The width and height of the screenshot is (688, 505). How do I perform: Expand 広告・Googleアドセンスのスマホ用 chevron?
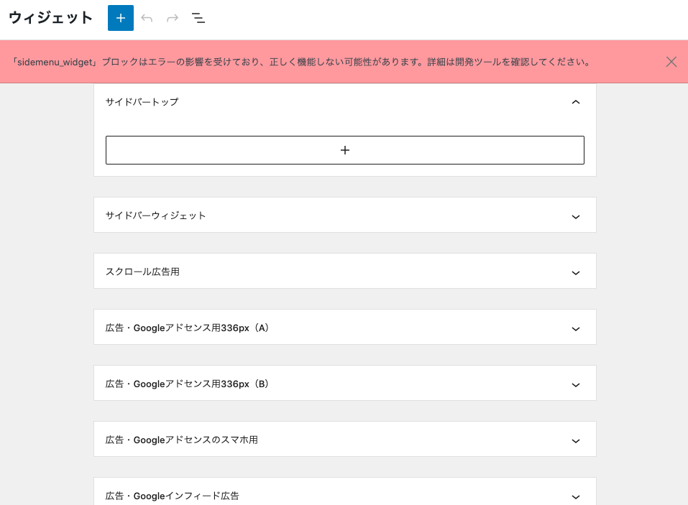pyautogui.click(x=576, y=441)
